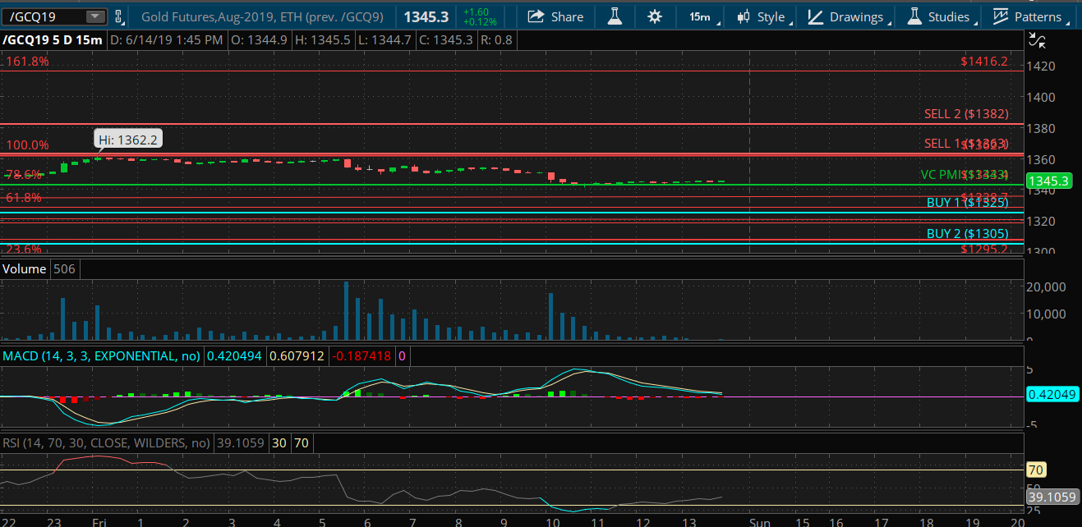Open the Style menu
The image size is (1082, 527).
771,16
